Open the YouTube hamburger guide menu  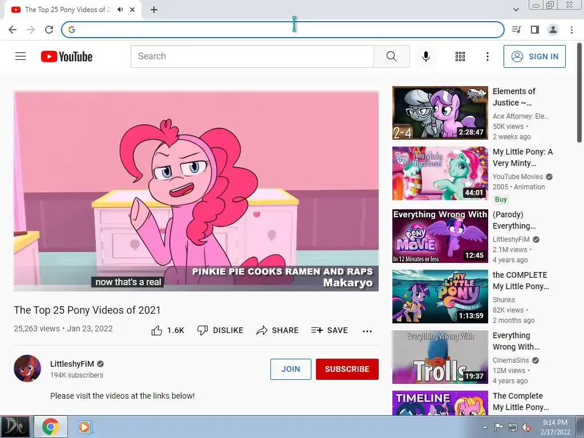21,56
